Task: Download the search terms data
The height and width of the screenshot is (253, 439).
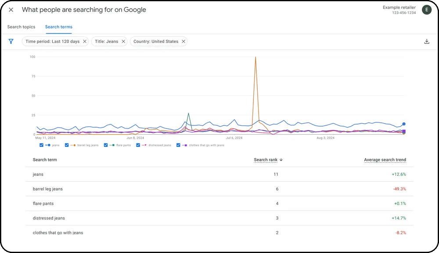Action: [426, 41]
